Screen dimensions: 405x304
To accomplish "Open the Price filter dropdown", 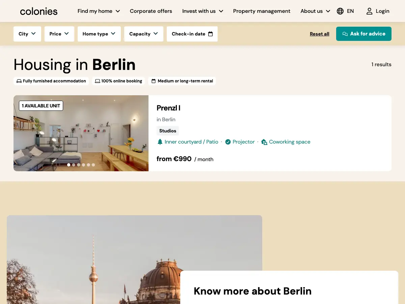I will point(59,34).
